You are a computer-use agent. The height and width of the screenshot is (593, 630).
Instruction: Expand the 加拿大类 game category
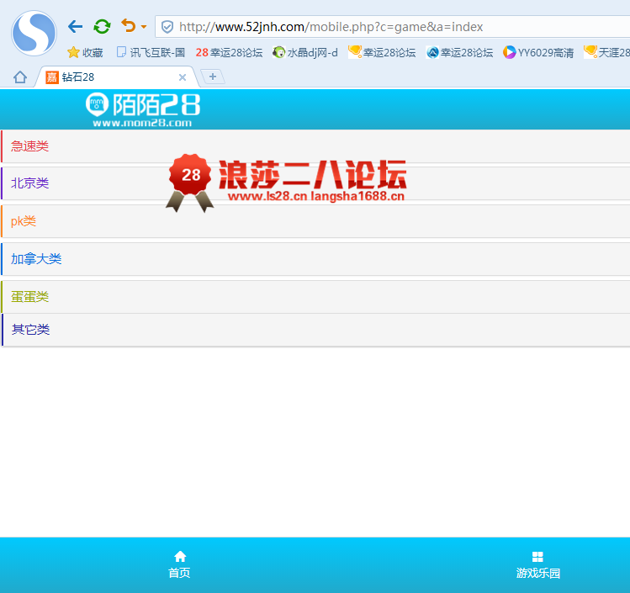click(x=36, y=259)
